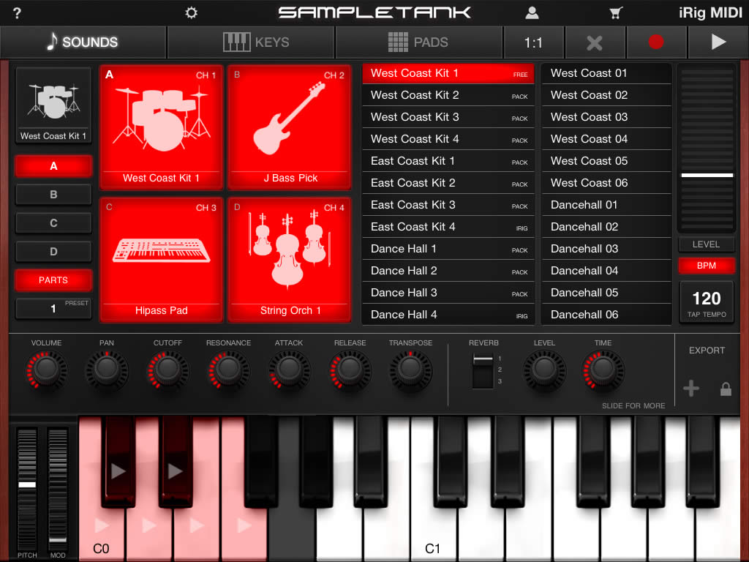Select the C part button
This screenshot has width=749, height=562.
pos(53,223)
